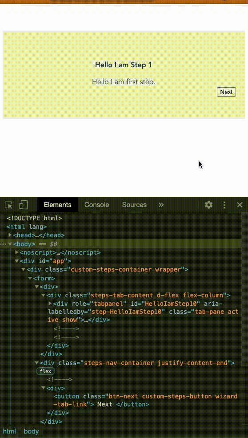Select the html breadcrumb
248x438 pixels.
click(9, 431)
